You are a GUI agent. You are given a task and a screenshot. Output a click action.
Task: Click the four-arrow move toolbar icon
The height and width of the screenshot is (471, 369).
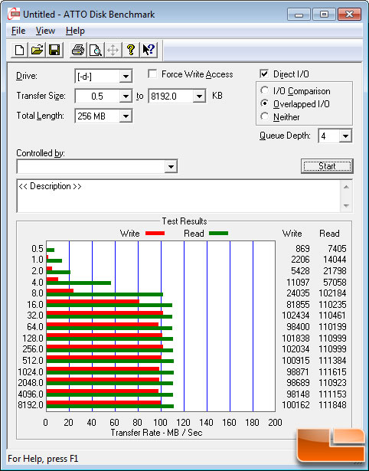click(x=113, y=50)
